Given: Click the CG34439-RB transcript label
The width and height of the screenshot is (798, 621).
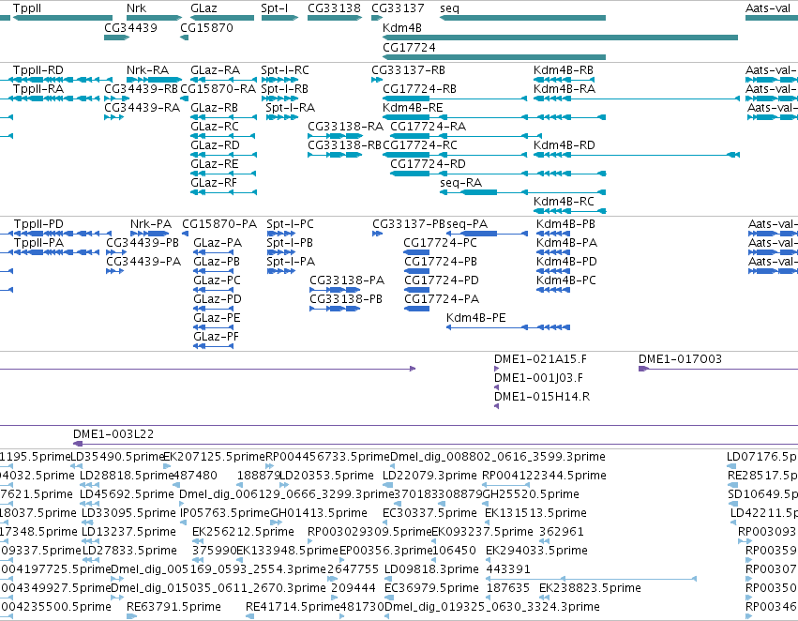Looking at the screenshot, I should click(x=141, y=88).
